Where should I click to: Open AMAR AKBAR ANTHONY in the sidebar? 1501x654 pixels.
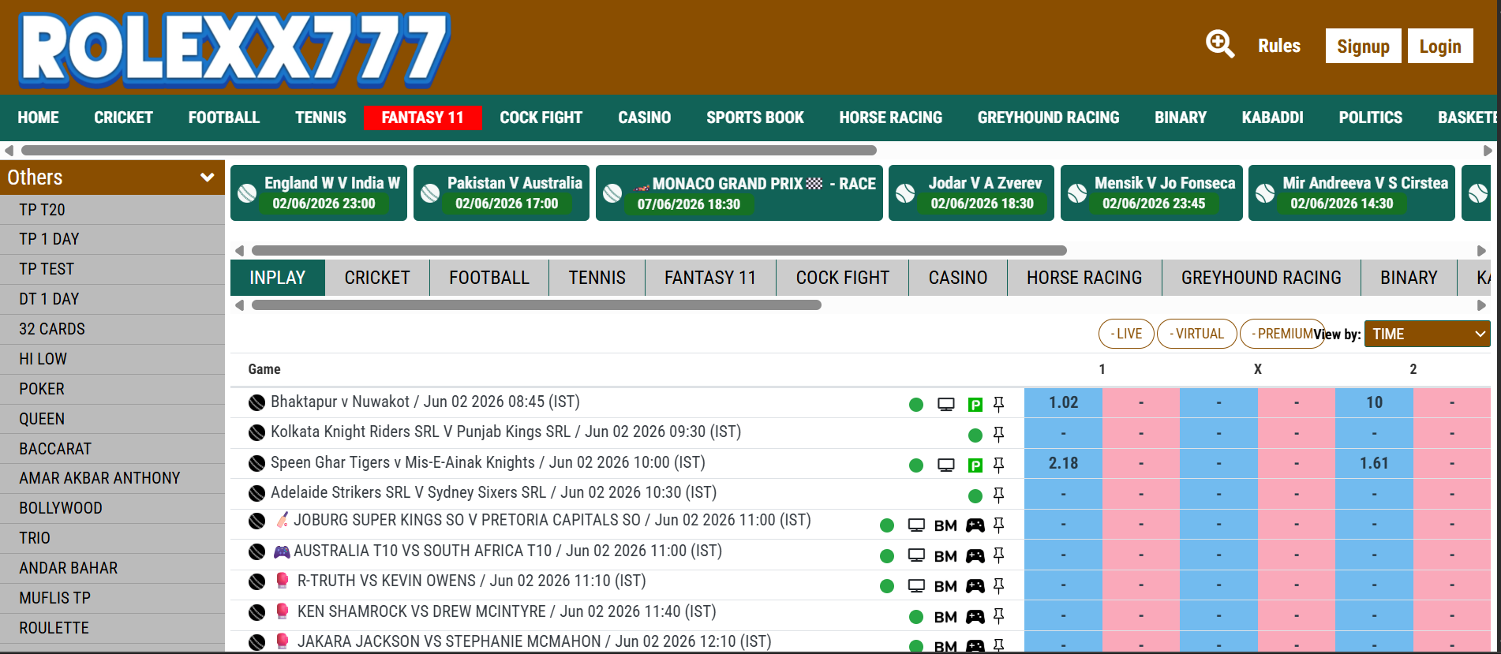[112, 478]
